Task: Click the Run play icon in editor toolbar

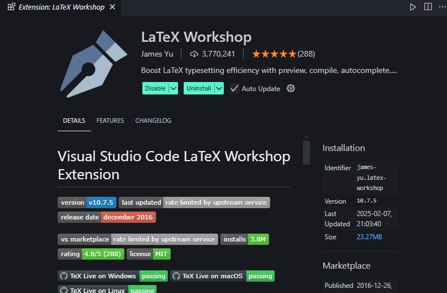Action: click(x=413, y=7)
